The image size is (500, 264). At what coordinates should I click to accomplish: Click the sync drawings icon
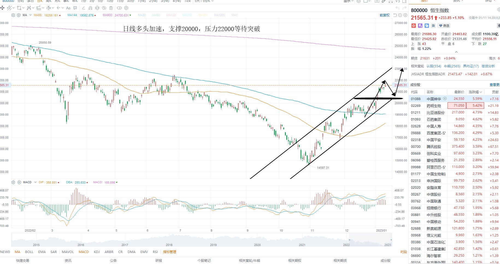pyautogui.click(x=97, y=8)
